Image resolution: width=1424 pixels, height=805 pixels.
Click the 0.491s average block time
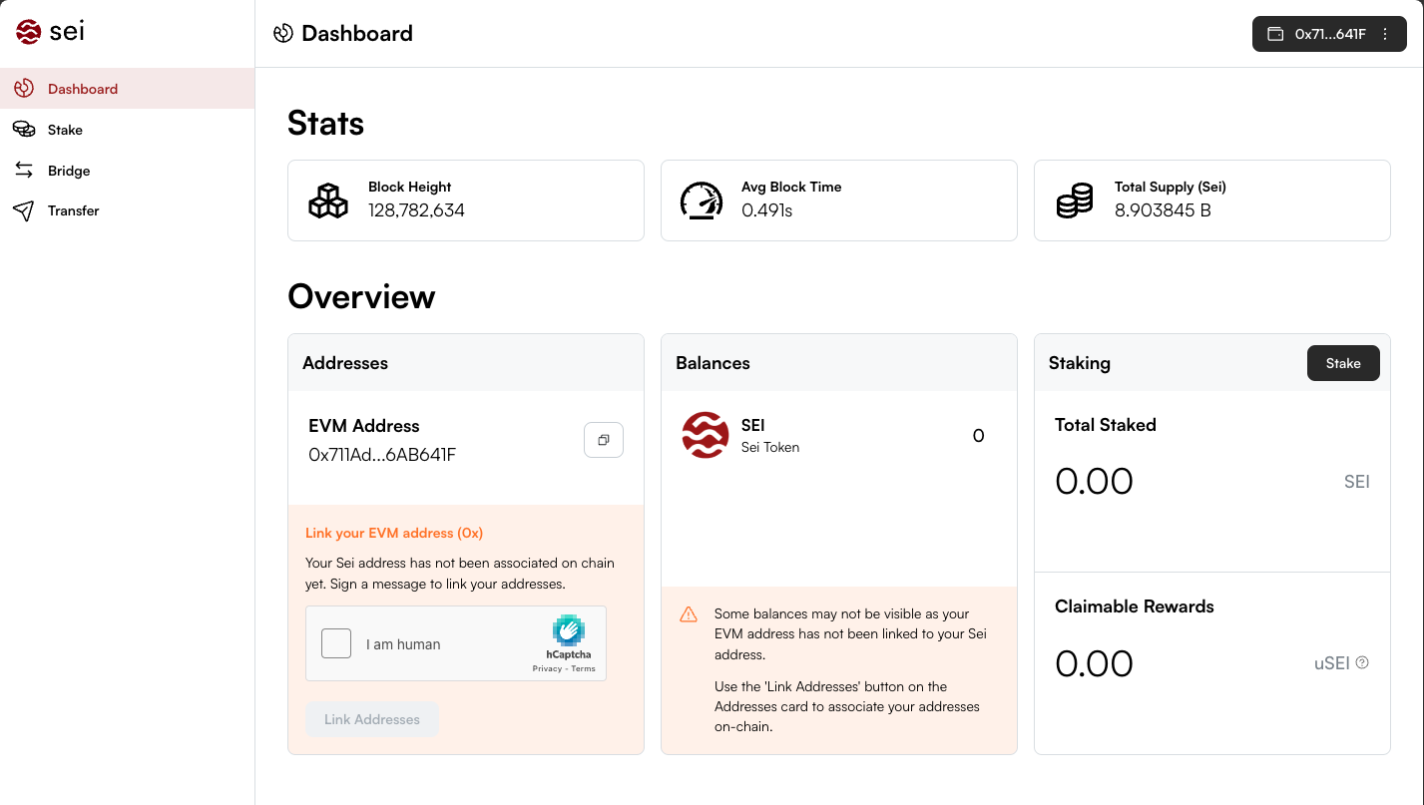tap(766, 210)
